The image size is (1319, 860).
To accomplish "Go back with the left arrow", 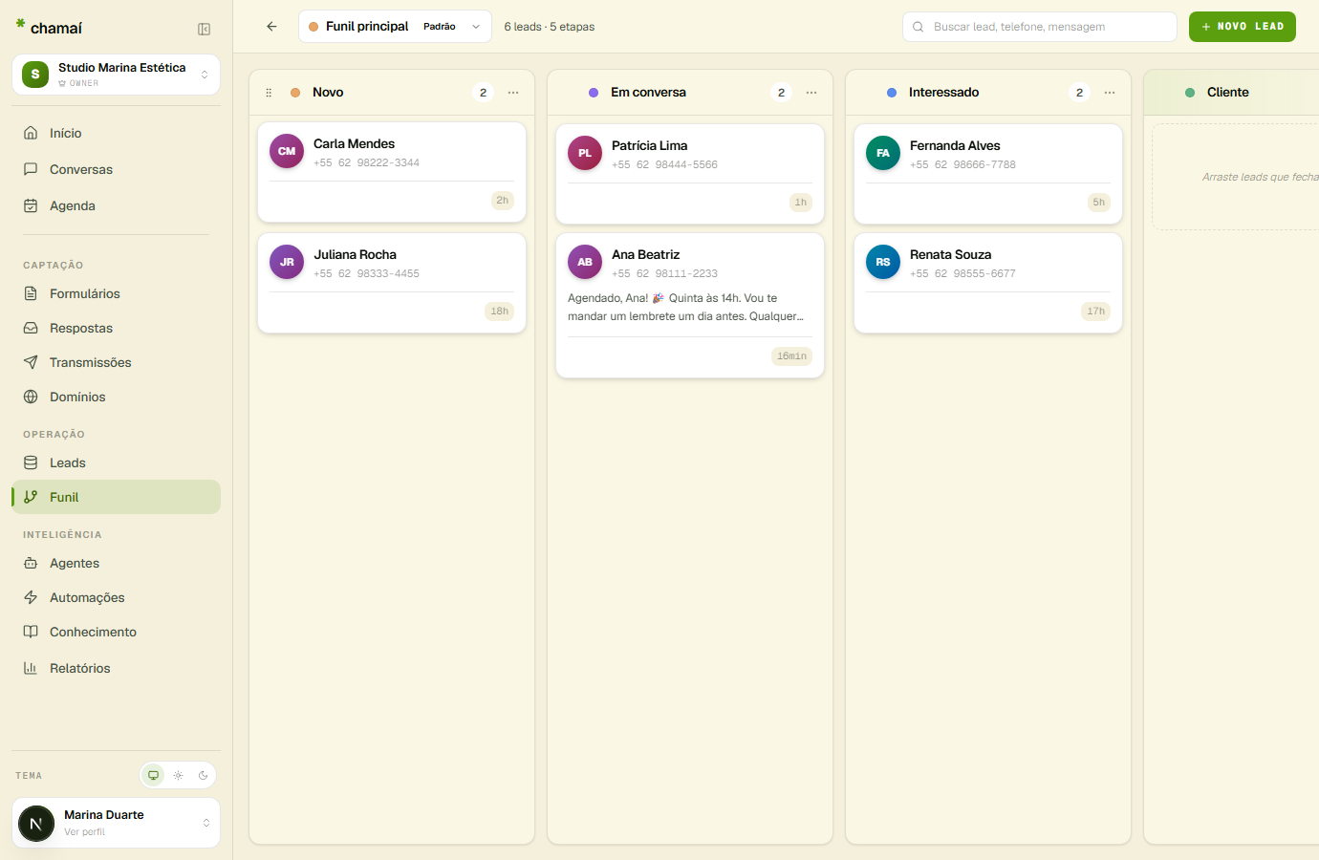I will [271, 27].
